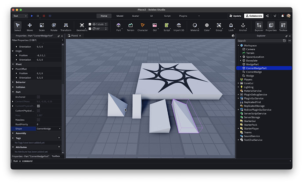Activate the Move tool
Viewport: 303px width, 183px height.
[x=29, y=26]
